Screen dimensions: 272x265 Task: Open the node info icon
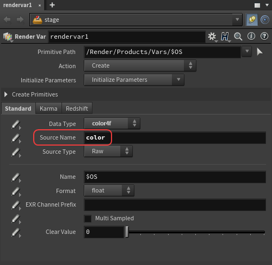(251, 36)
